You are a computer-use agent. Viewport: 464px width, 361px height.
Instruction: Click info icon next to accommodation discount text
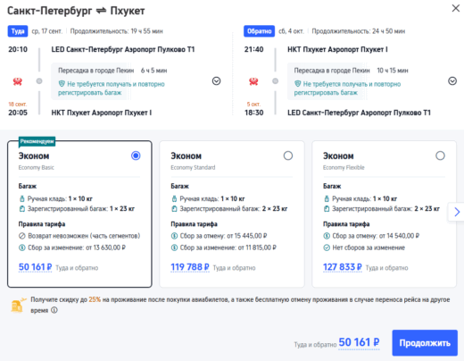54,310
